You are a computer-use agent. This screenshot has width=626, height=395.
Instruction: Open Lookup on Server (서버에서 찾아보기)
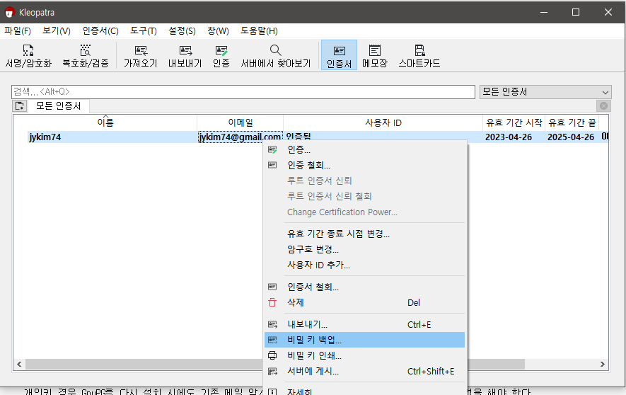pyautogui.click(x=275, y=56)
